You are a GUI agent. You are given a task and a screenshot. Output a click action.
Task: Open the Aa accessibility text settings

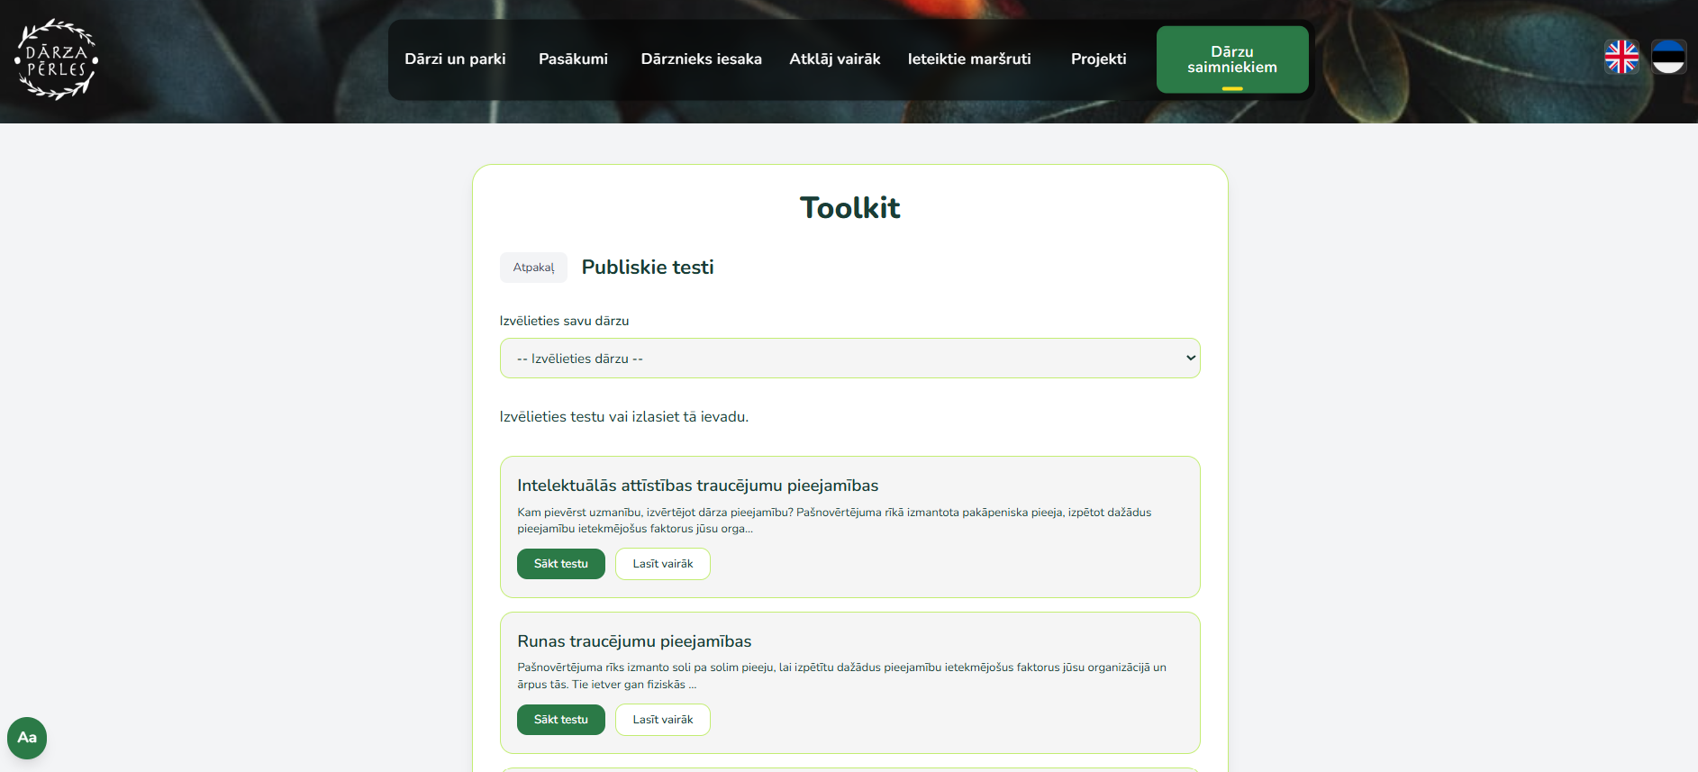pyautogui.click(x=27, y=738)
